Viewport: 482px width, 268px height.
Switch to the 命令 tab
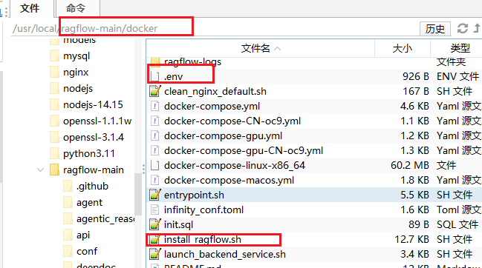click(76, 8)
